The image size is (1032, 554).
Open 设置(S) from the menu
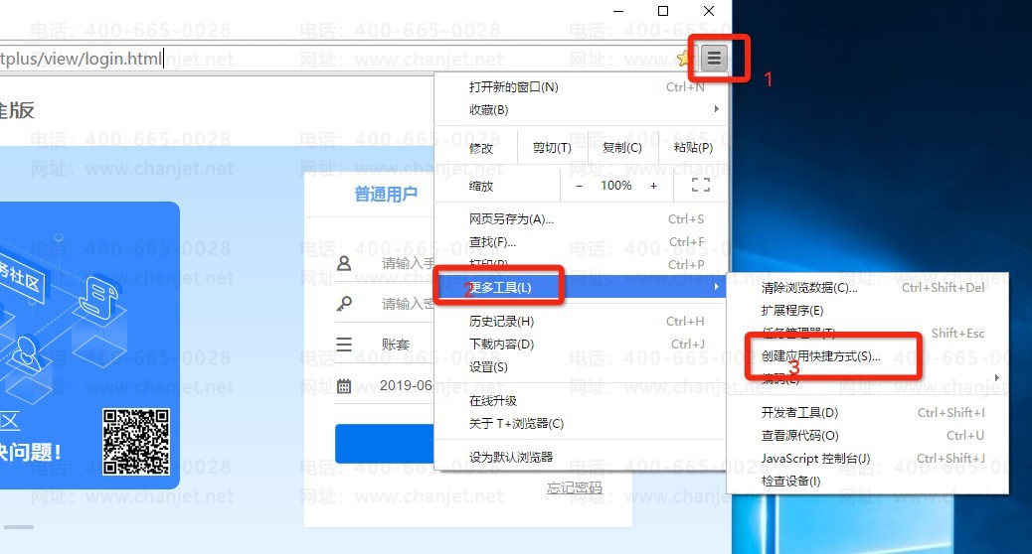coord(581,366)
